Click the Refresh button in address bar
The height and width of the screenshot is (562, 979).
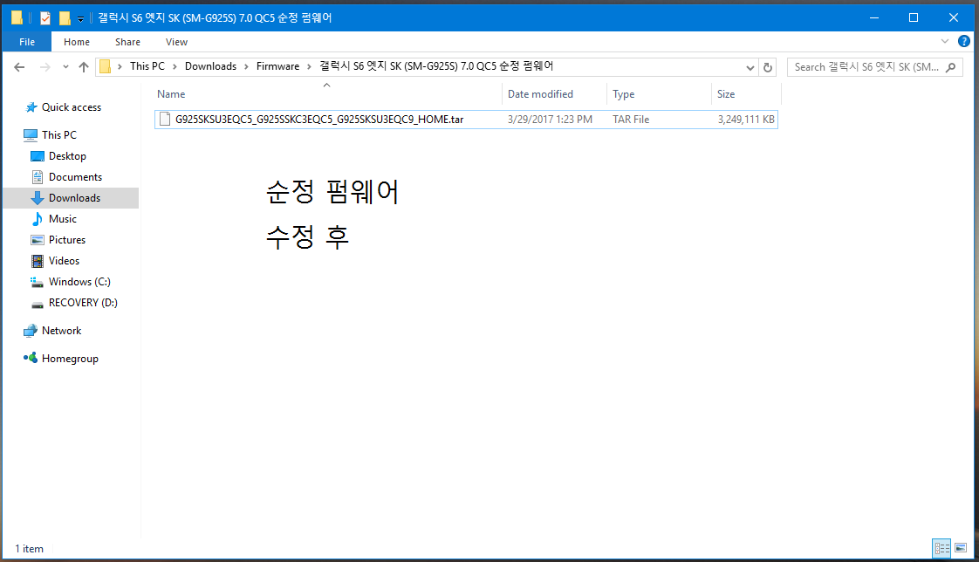tap(768, 67)
